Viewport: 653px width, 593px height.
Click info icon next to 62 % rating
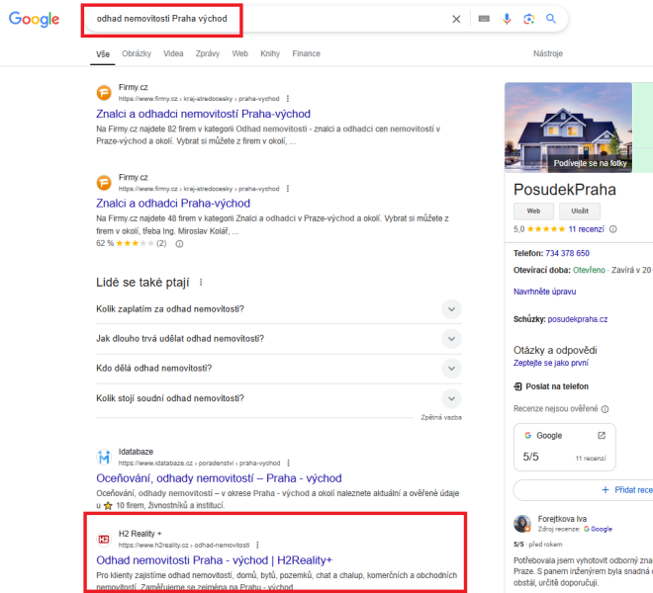click(x=179, y=244)
